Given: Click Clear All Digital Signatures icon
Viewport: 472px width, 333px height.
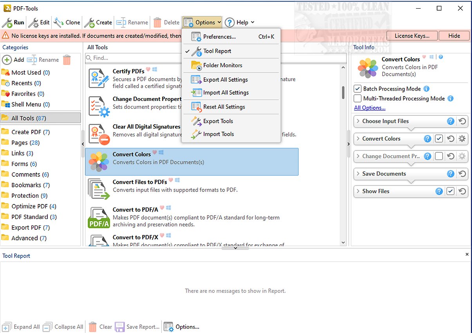Looking at the screenshot, I should (99, 134).
